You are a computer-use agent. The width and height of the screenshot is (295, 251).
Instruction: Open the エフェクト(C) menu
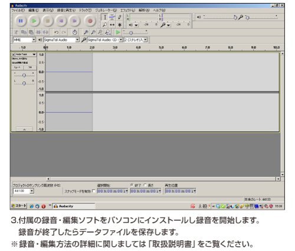tap(127, 10)
